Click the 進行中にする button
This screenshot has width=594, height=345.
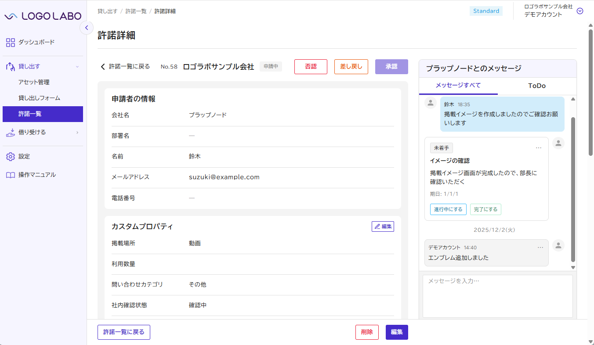click(448, 209)
